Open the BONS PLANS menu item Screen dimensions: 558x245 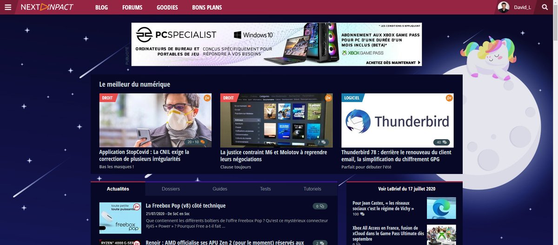[x=207, y=7]
